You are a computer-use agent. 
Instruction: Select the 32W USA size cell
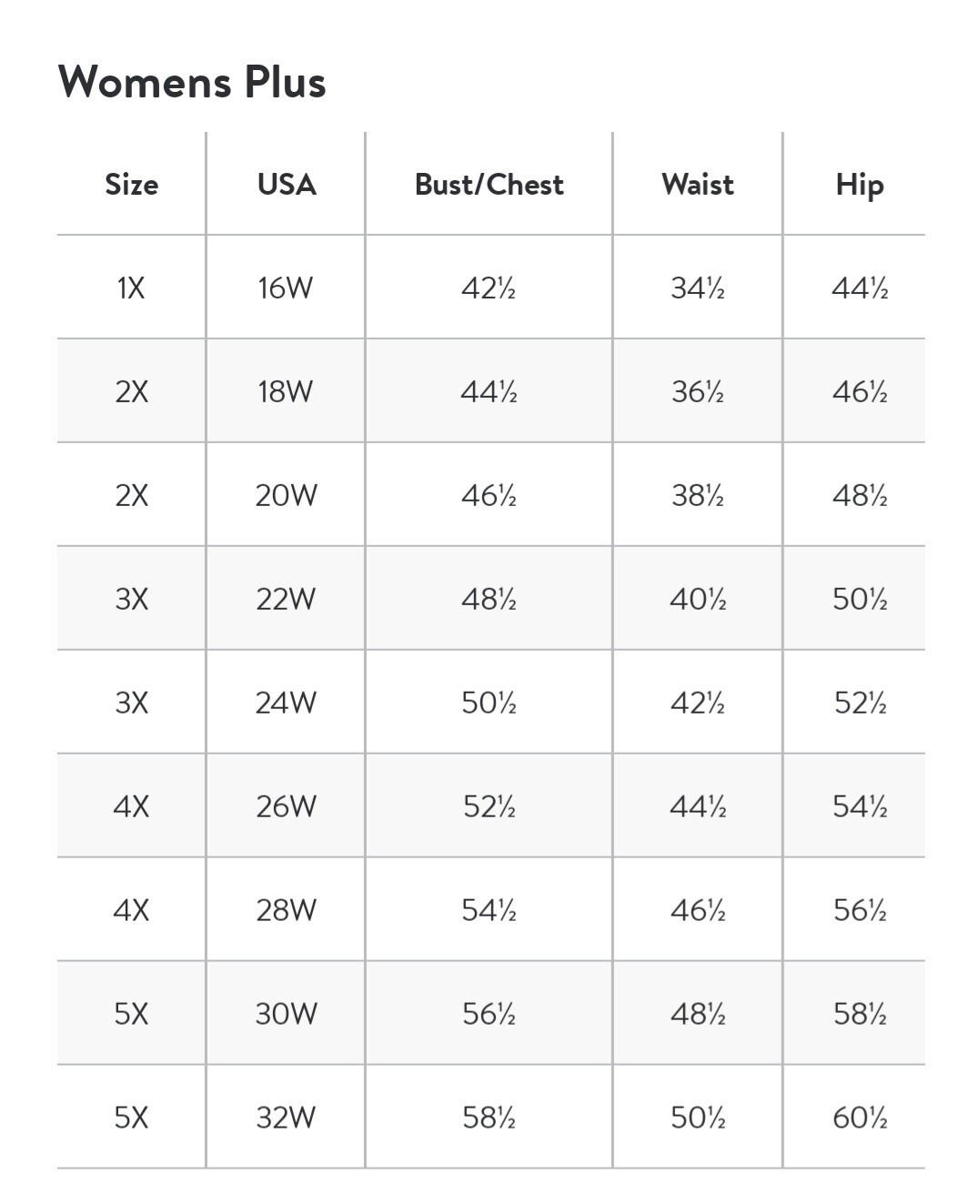click(x=287, y=1118)
